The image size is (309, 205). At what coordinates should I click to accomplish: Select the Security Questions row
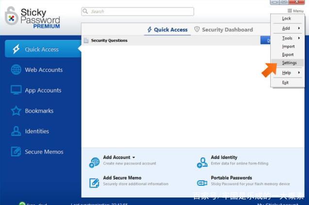click(x=176, y=40)
